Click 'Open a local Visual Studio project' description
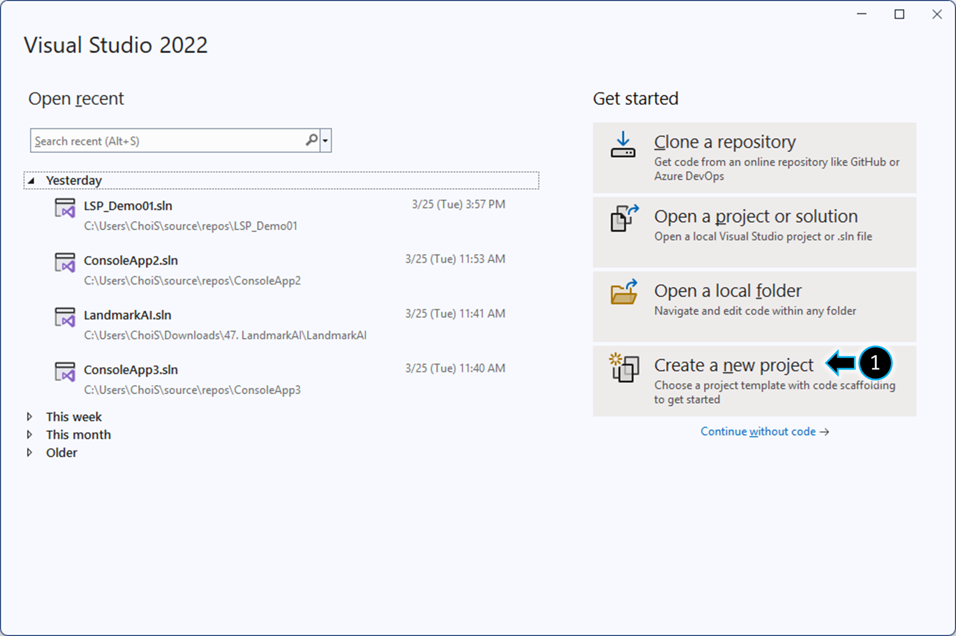This screenshot has height=636, width=956. (763, 236)
